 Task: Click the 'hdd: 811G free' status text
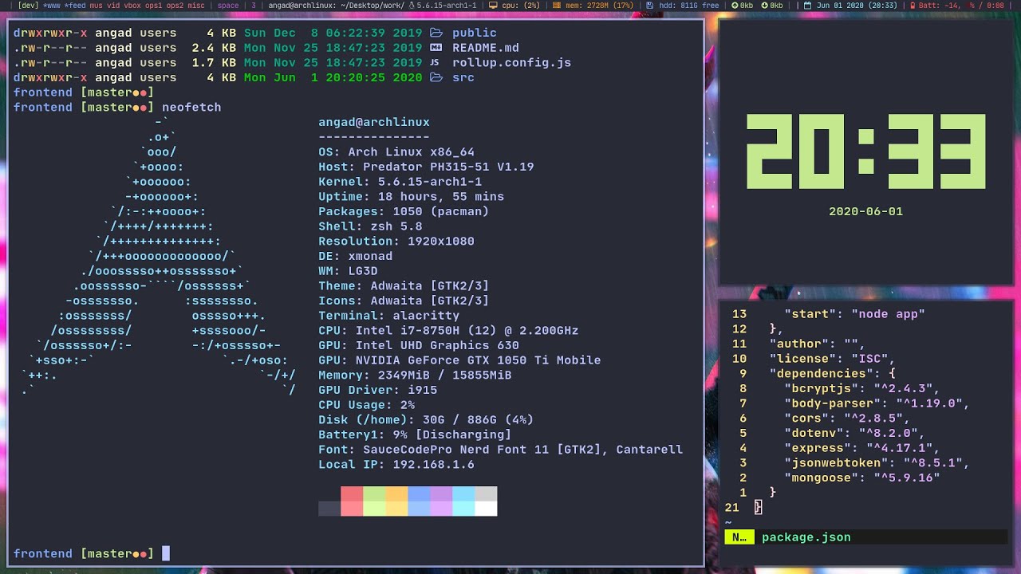[689, 5]
